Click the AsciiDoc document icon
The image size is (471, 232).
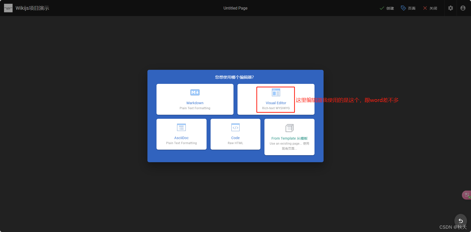(181, 127)
